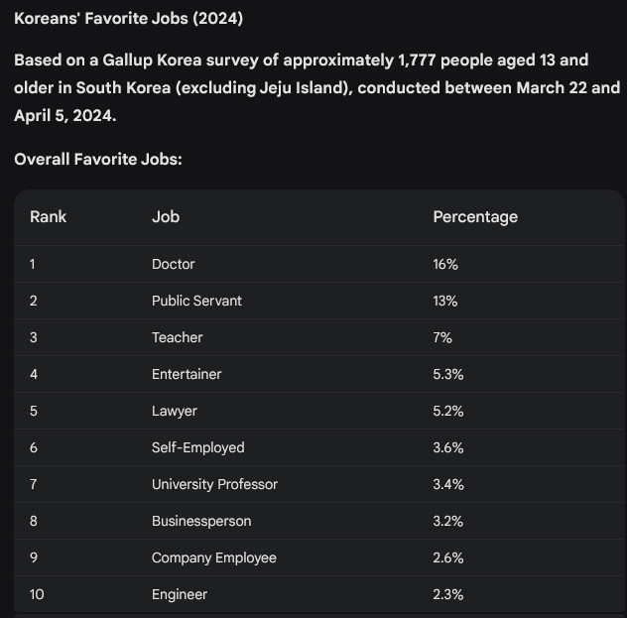The width and height of the screenshot is (627, 618).
Task: Click the Job column header
Action: [166, 217]
